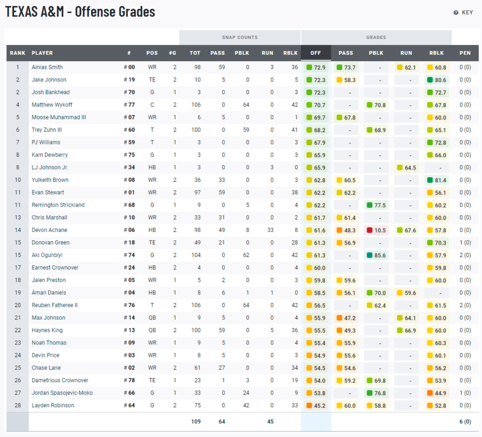Sort by TOT snap count header
The width and height of the screenshot is (482, 437).
(x=195, y=53)
